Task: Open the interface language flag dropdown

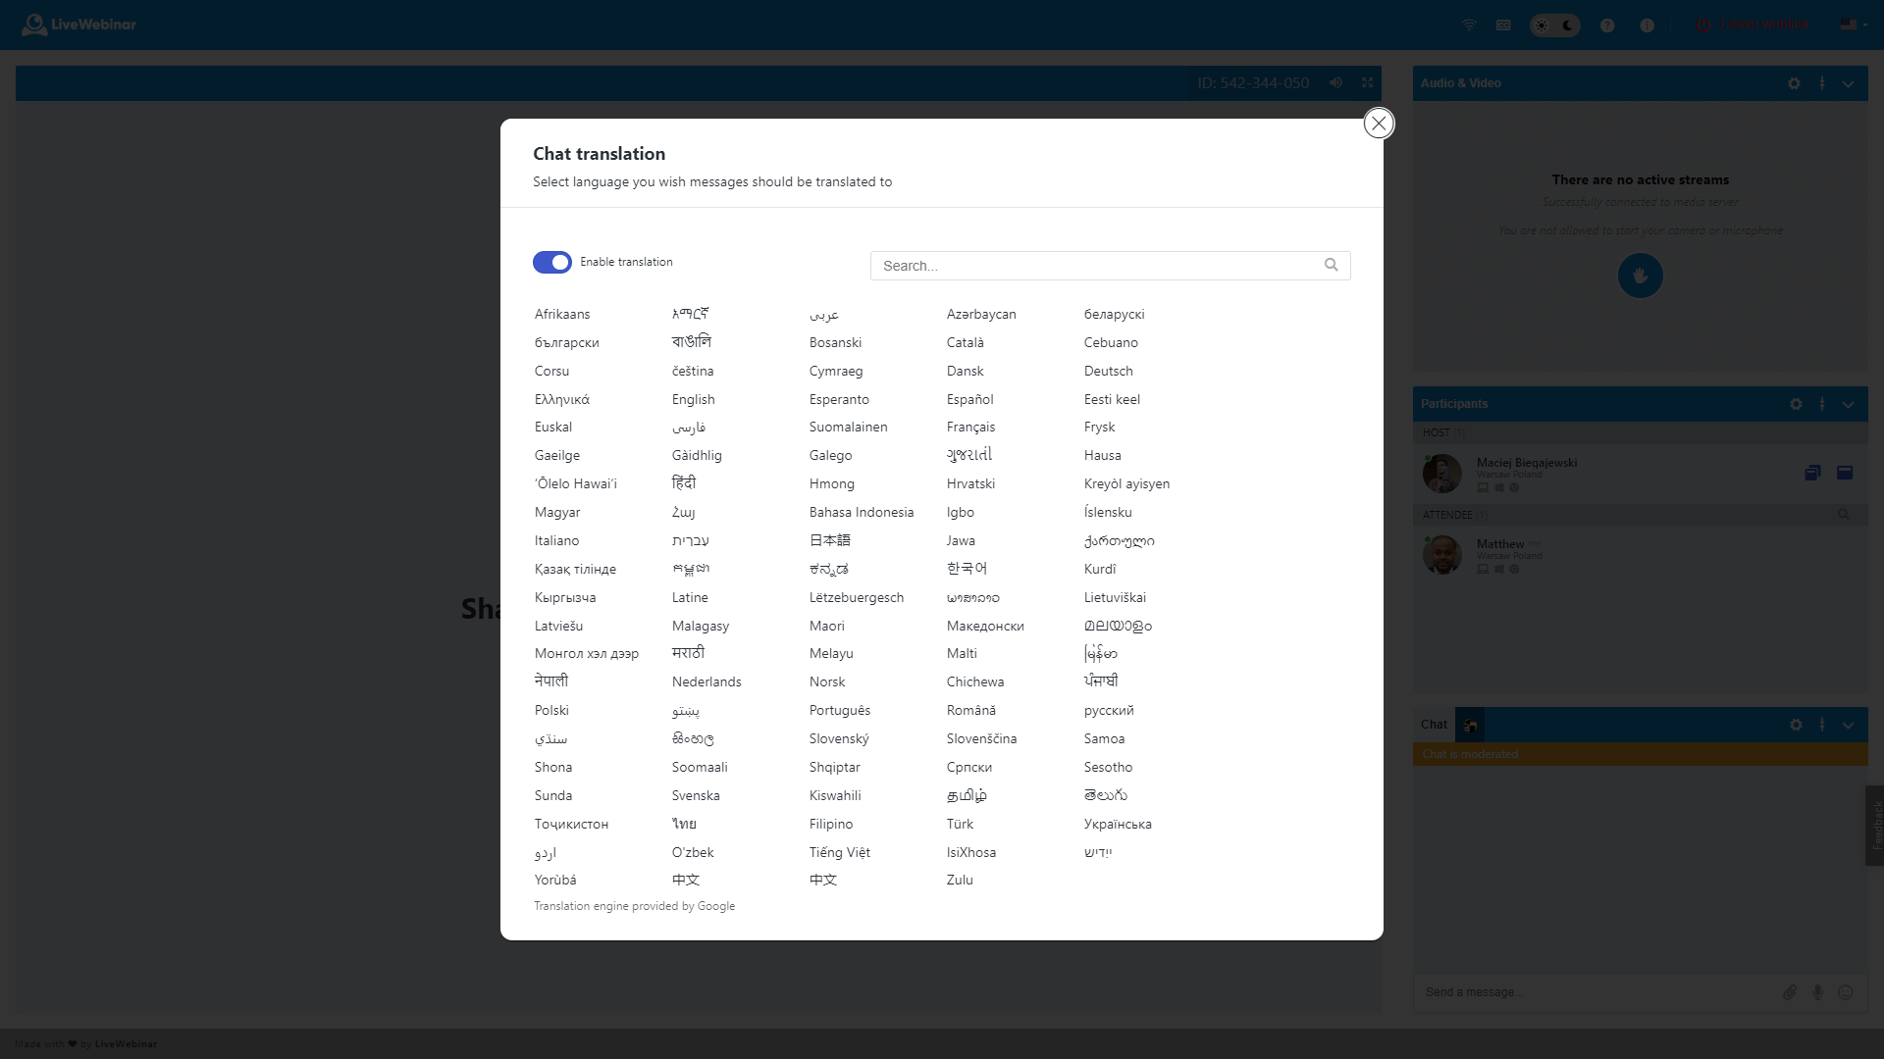Action: click(1854, 25)
